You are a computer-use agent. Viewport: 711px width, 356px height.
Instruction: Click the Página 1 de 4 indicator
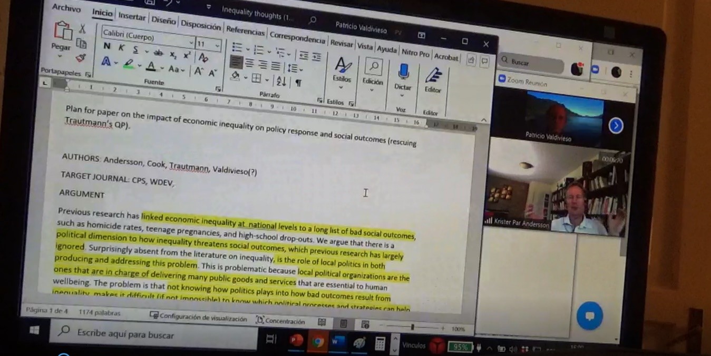(47, 311)
